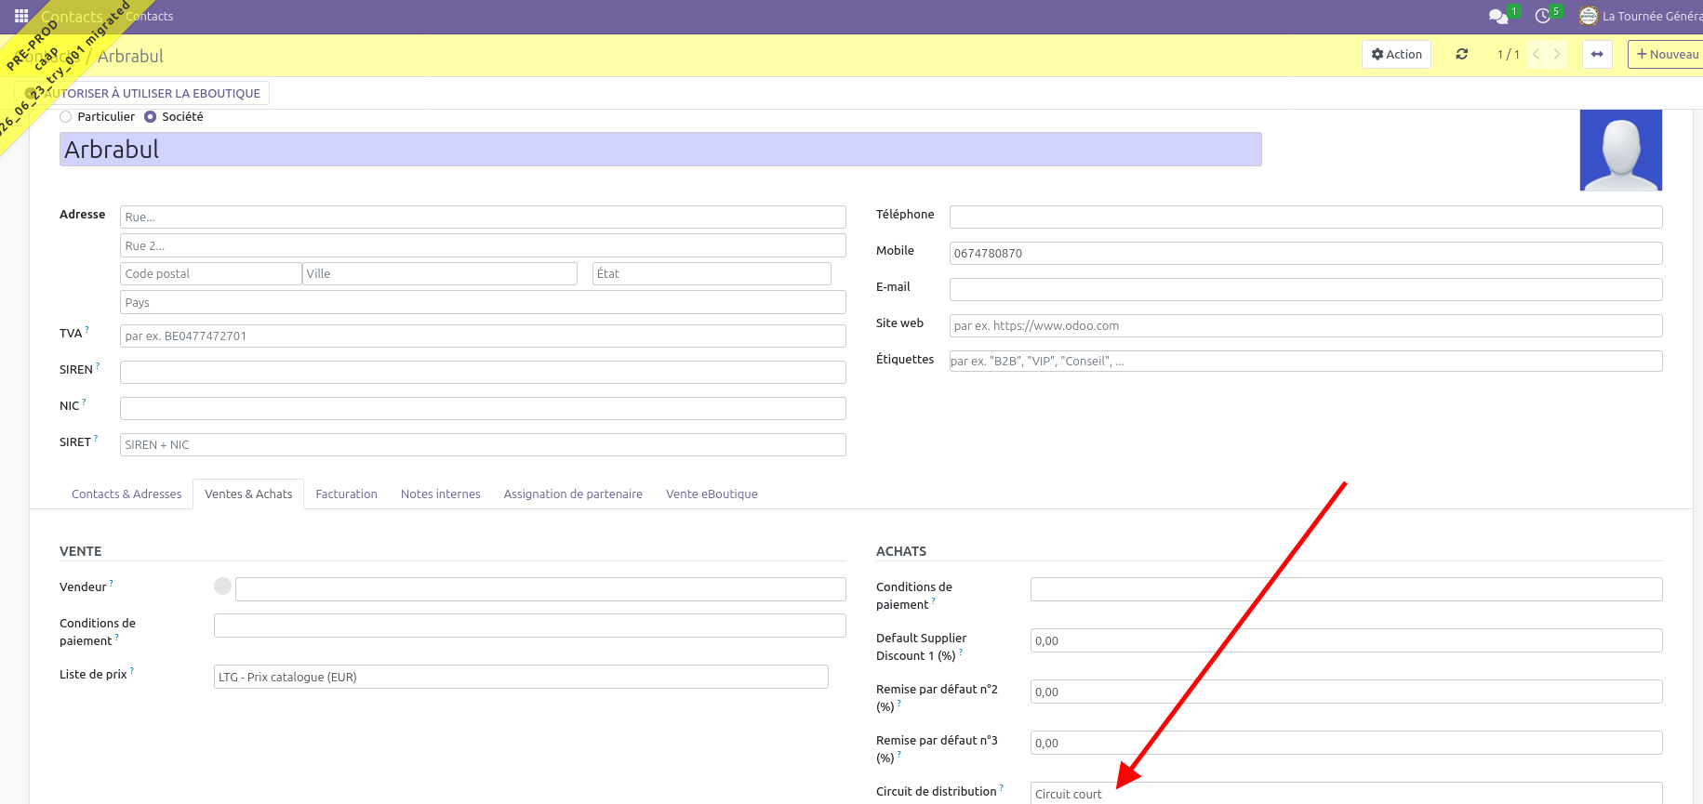Open the activities clock icon

pos(1542,16)
